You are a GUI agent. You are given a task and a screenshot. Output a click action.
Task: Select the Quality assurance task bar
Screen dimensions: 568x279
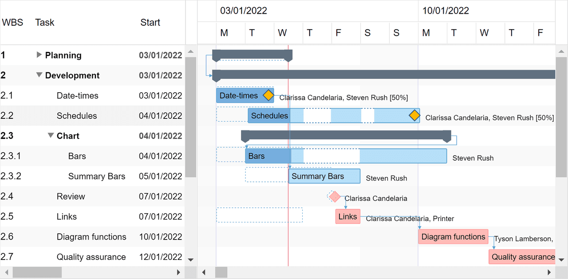click(522, 257)
